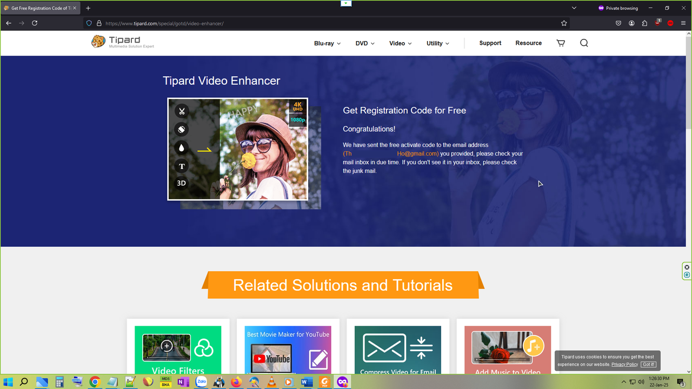Image resolution: width=692 pixels, height=389 pixels.
Task: Open the Resource page
Action: [x=528, y=43]
